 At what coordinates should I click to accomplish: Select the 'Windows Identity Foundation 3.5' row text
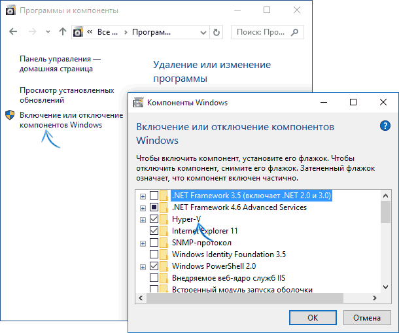click(229, 254)
